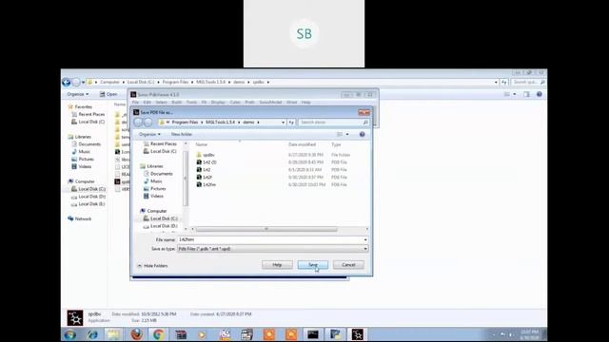609x342 pixels.
Task: Click Explorer window's help icon
Action: point(540,94)
